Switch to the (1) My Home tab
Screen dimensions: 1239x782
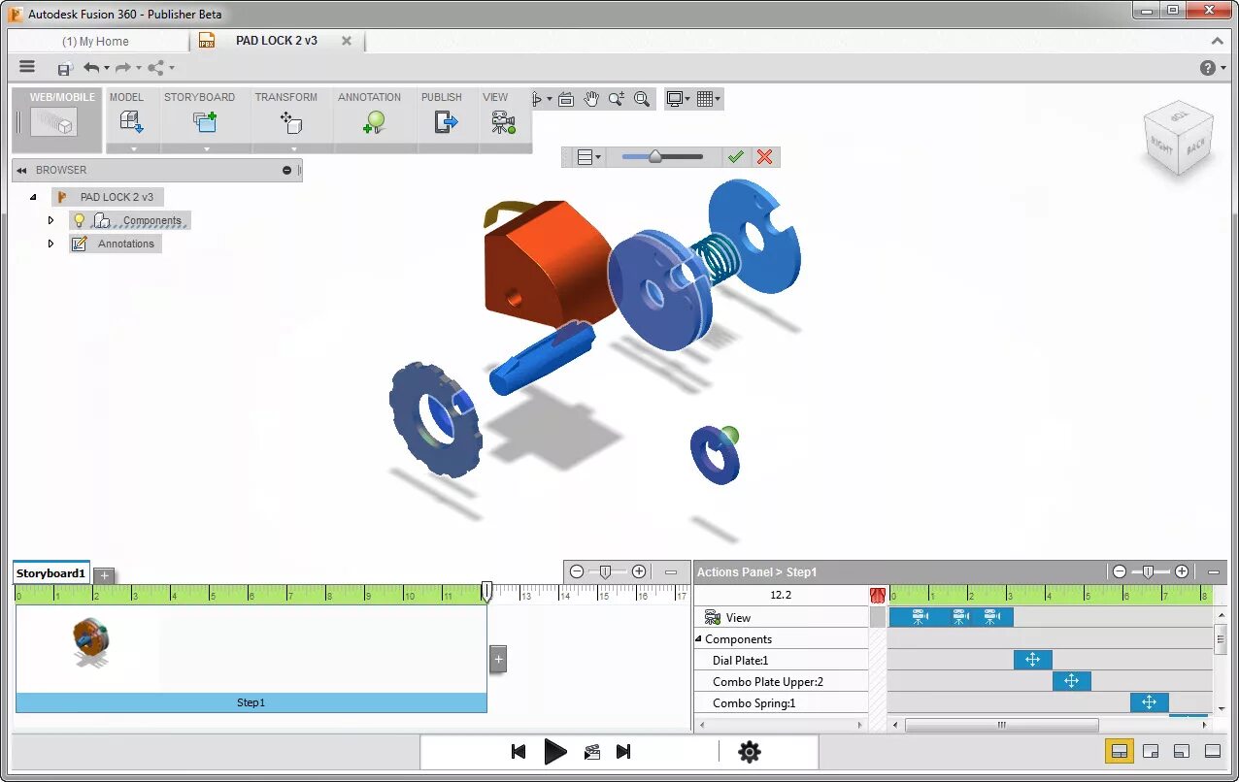pos(95,42)
